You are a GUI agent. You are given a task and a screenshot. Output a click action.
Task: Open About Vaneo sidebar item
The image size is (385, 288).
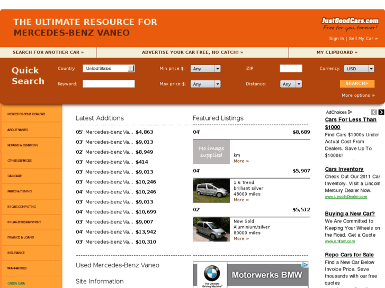coord(17,129)
